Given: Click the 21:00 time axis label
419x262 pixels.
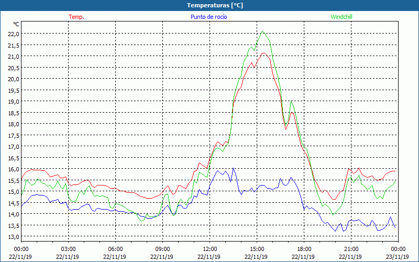Looking at the screenshot, I should (351, 249).
